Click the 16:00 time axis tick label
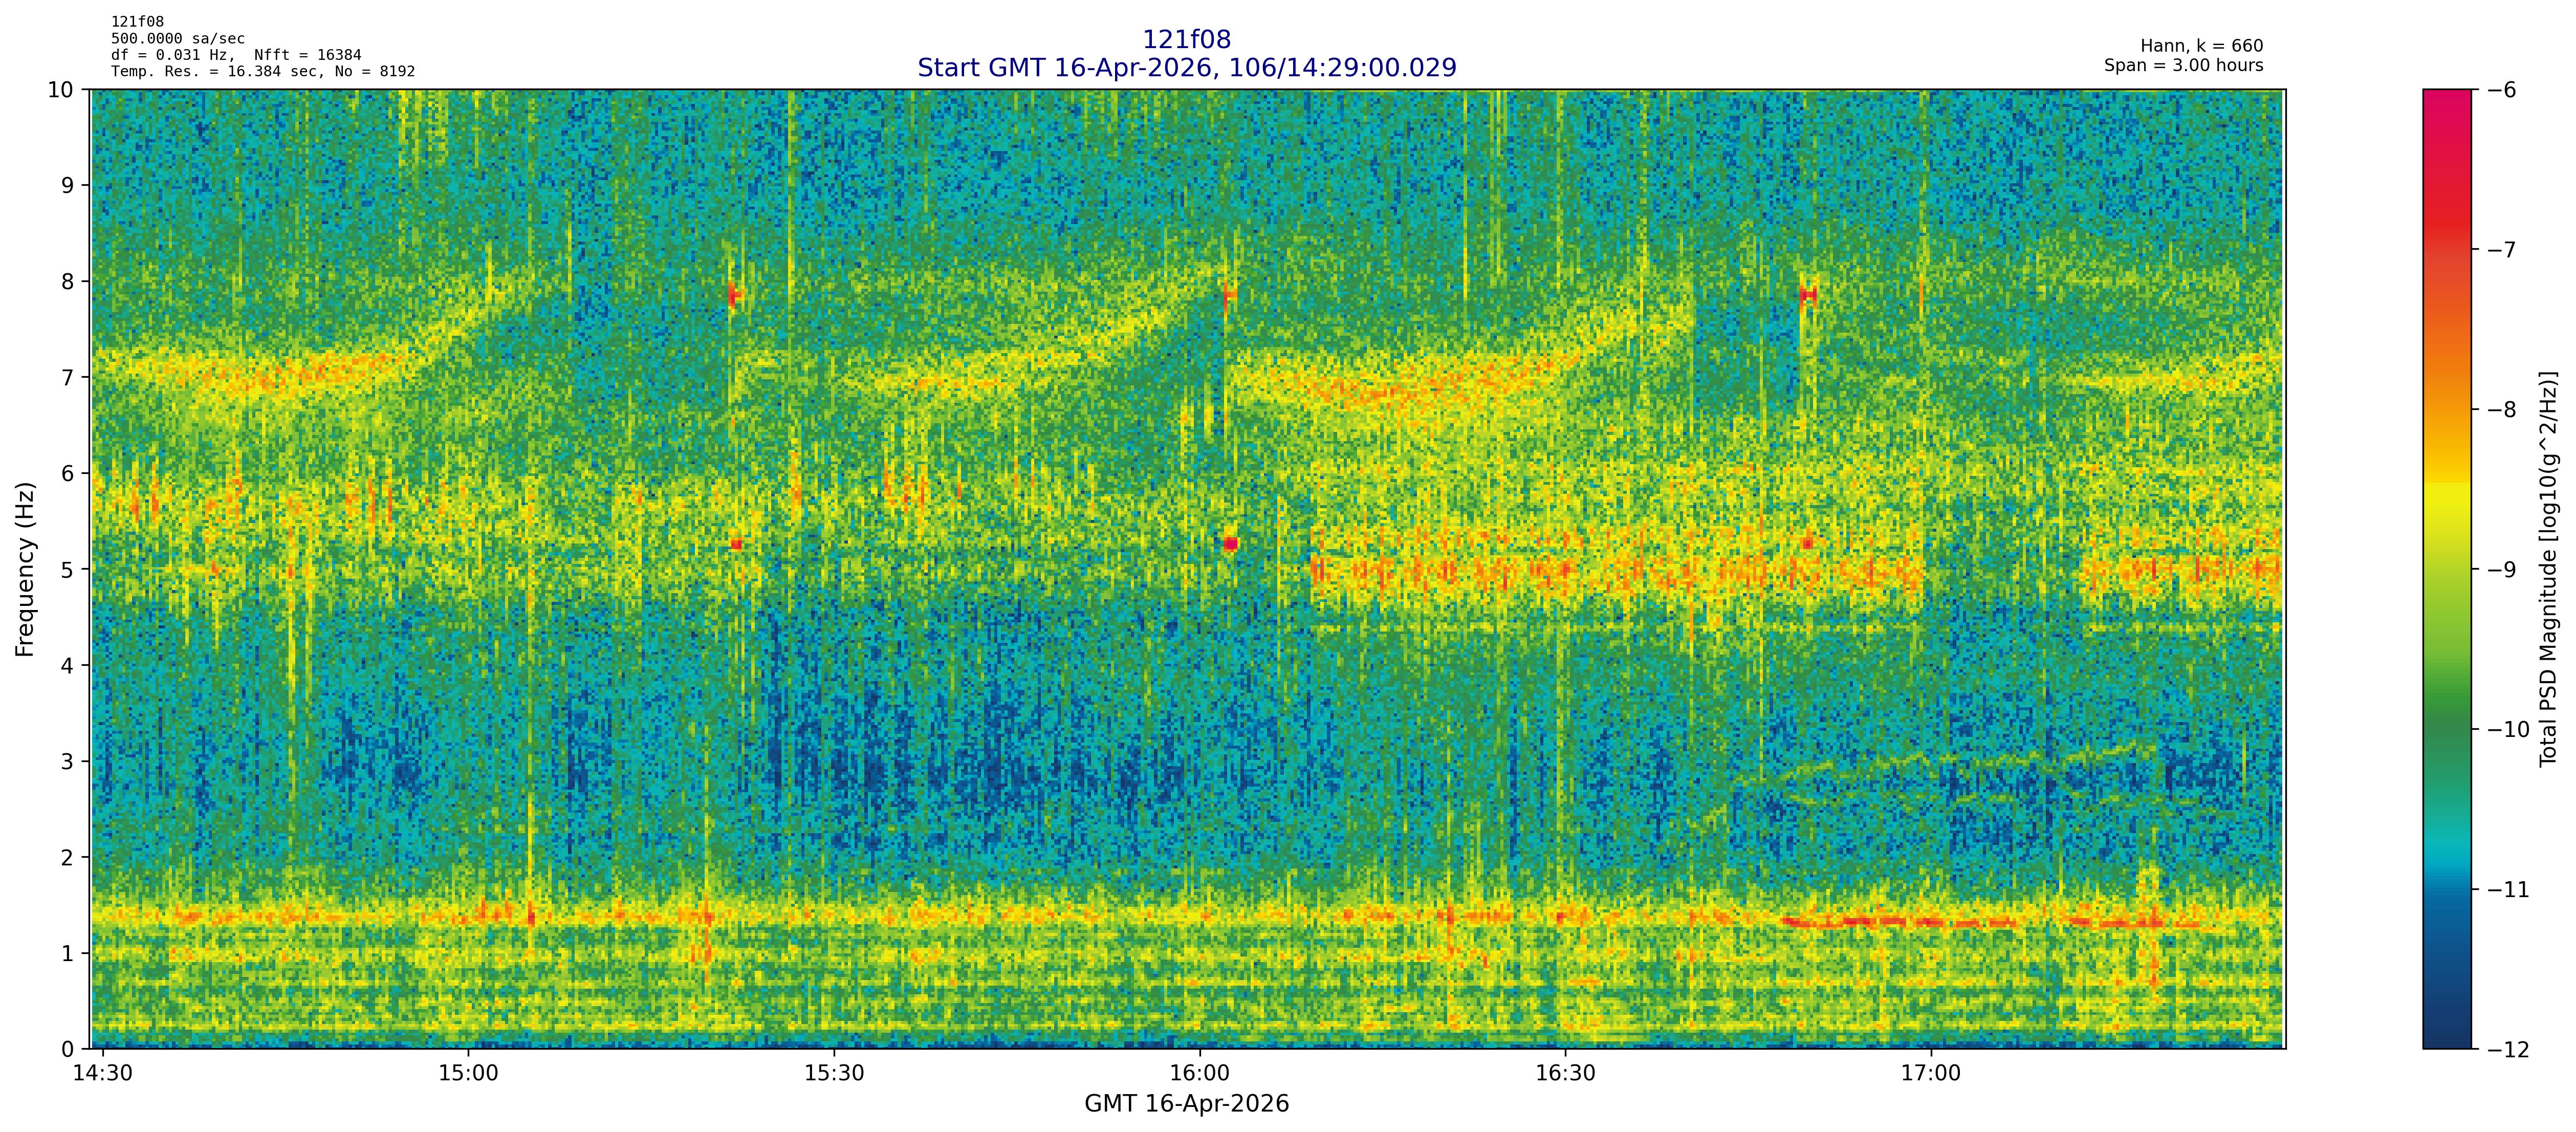The width and height of the screenshot is (2576, 1132). tap(1199, 1074)
